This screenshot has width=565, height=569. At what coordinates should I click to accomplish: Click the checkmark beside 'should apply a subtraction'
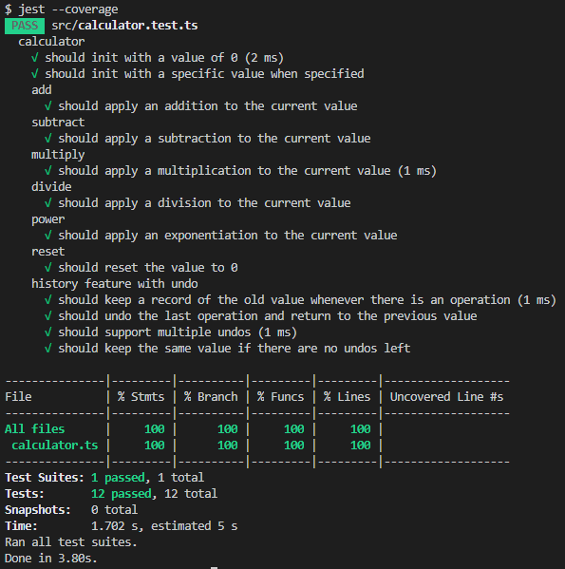(x=47, y=139)
